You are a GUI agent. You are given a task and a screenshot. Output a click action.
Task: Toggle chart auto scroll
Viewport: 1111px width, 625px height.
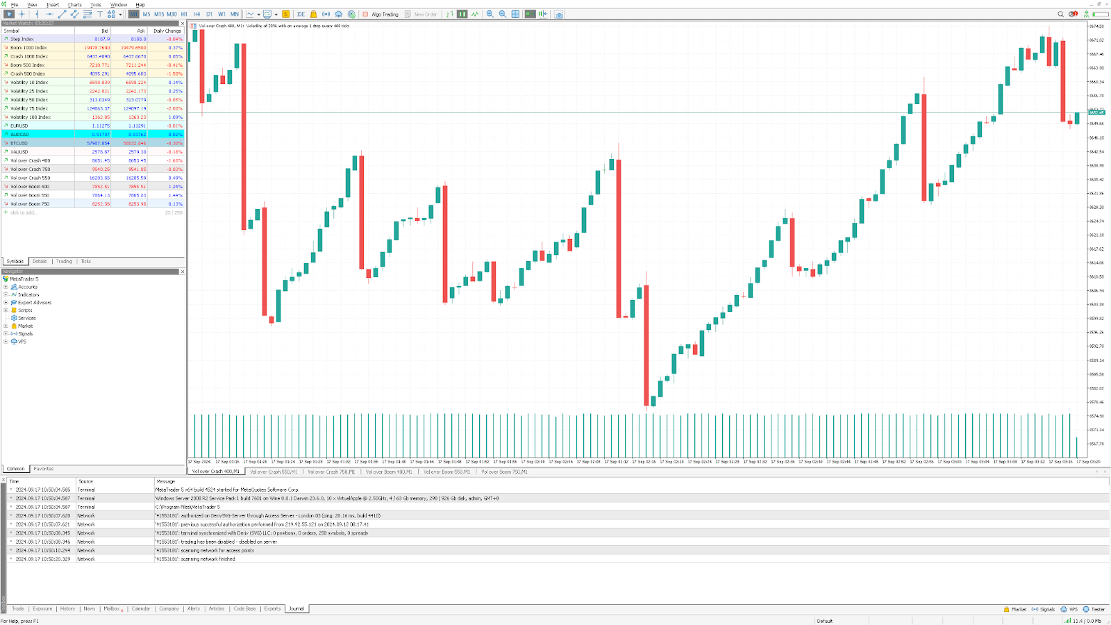tap(531, 14)
